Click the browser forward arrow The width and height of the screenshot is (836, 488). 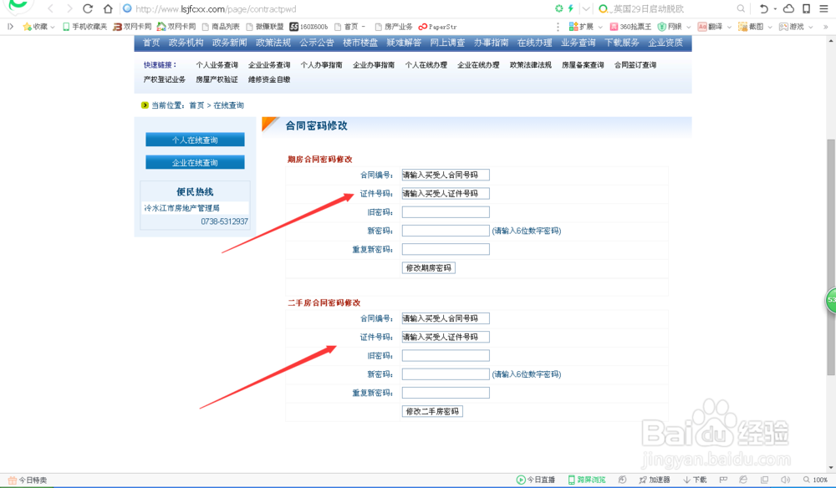(x=69, y=8)
